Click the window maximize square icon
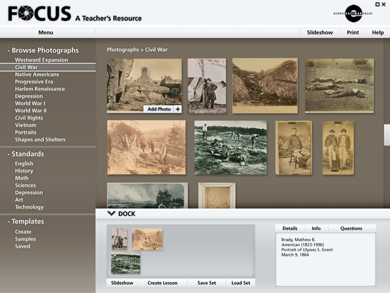The width and height of the screenshot is (390, 293). (x=377, y=4)
